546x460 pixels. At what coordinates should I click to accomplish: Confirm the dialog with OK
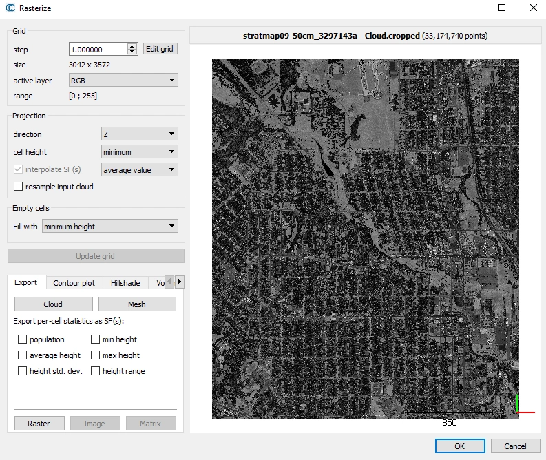pos(459,446)
